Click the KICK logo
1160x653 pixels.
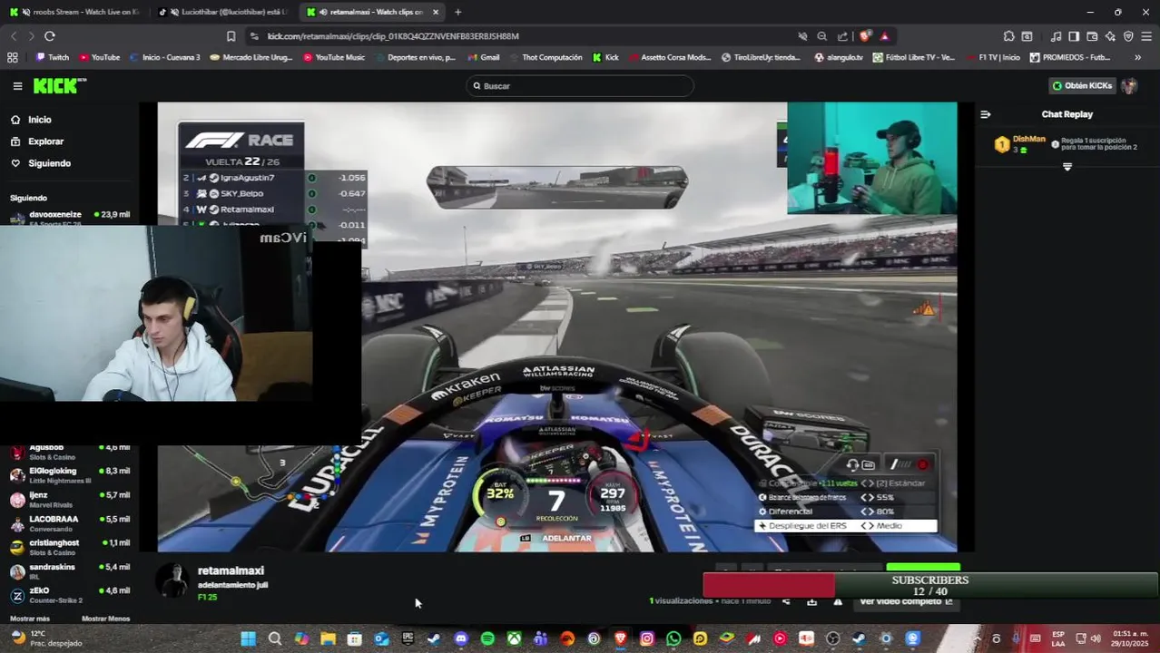tap(59, 85)
